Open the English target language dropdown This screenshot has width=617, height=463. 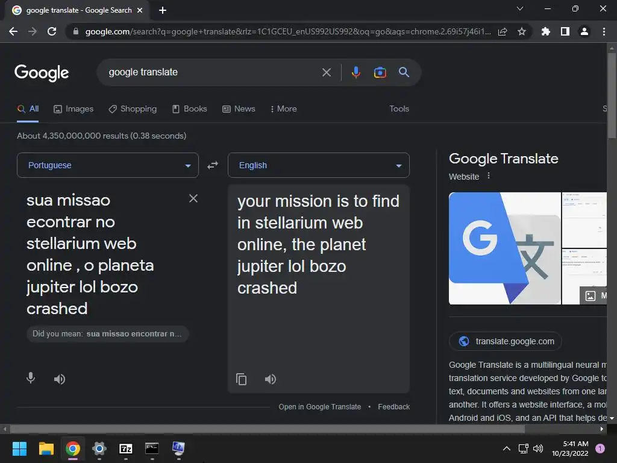pos(319,165)
